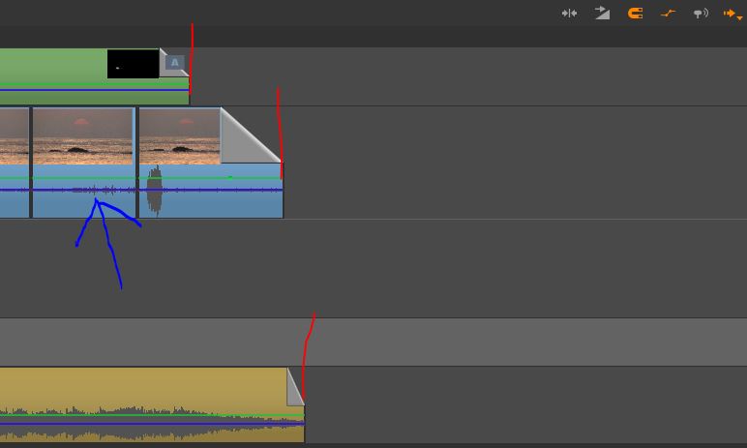Click fade-out transition fold on last sunset clip

point(249,137)
